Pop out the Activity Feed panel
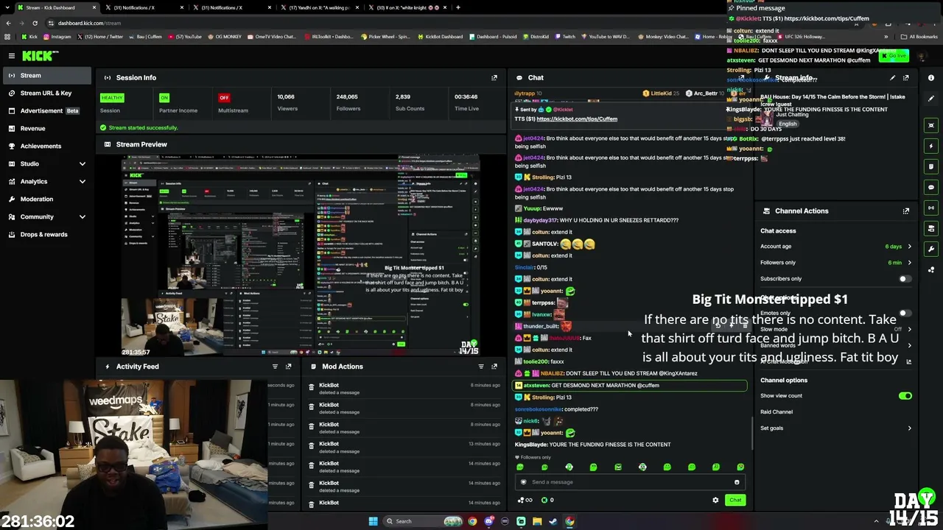 288,367
